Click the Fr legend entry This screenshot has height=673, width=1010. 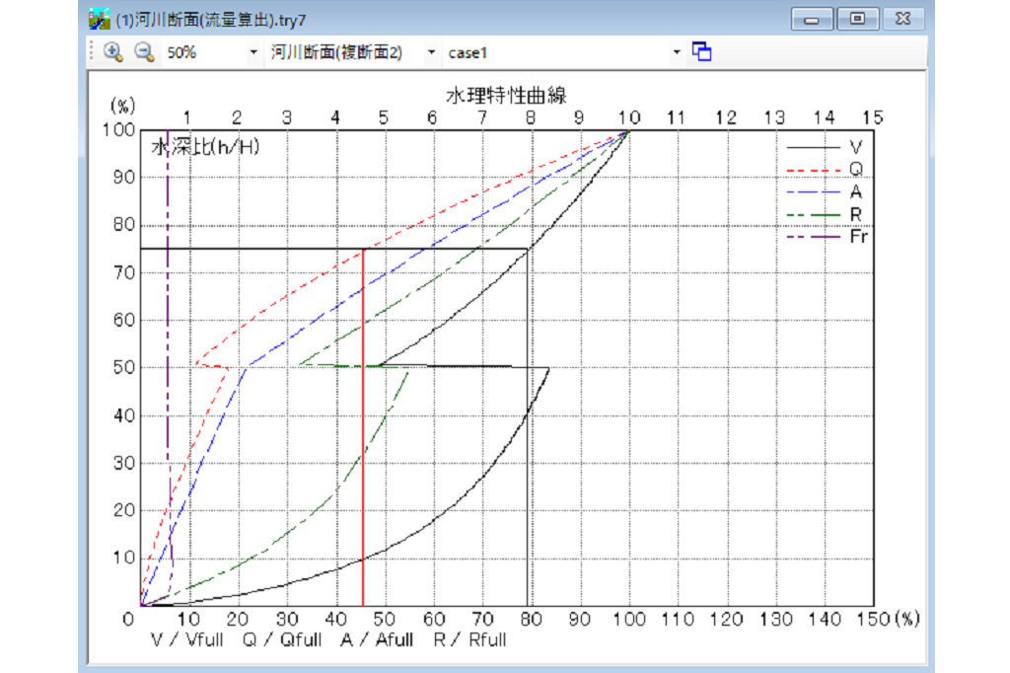point(828,237)
